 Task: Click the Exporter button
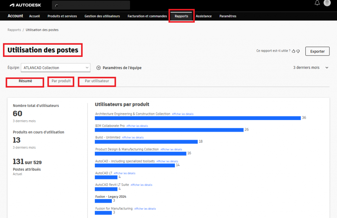click(317, 51)
